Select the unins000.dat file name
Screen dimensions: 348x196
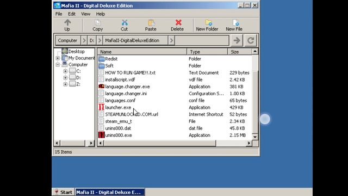point(118,128)
